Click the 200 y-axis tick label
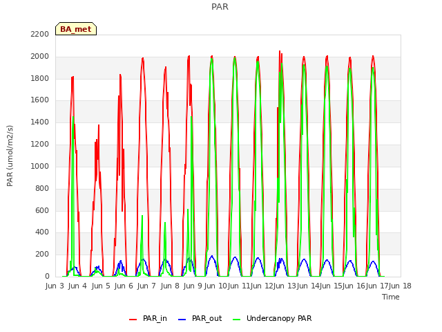The image size is (442, 332). coord(42,254)
